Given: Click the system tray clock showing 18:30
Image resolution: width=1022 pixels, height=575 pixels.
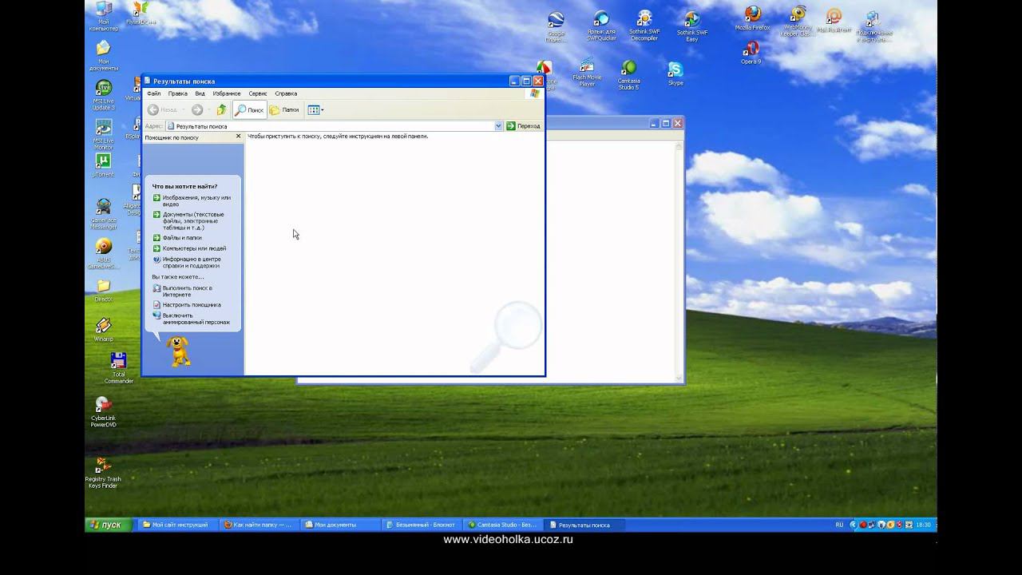Looking at the screenshot, I should [x=923, y=525].
